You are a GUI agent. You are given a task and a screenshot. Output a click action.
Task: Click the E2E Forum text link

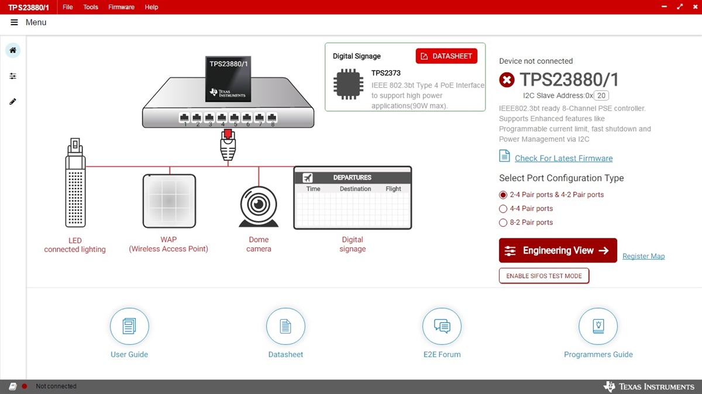pyautogui.click(x=442, y=354)
